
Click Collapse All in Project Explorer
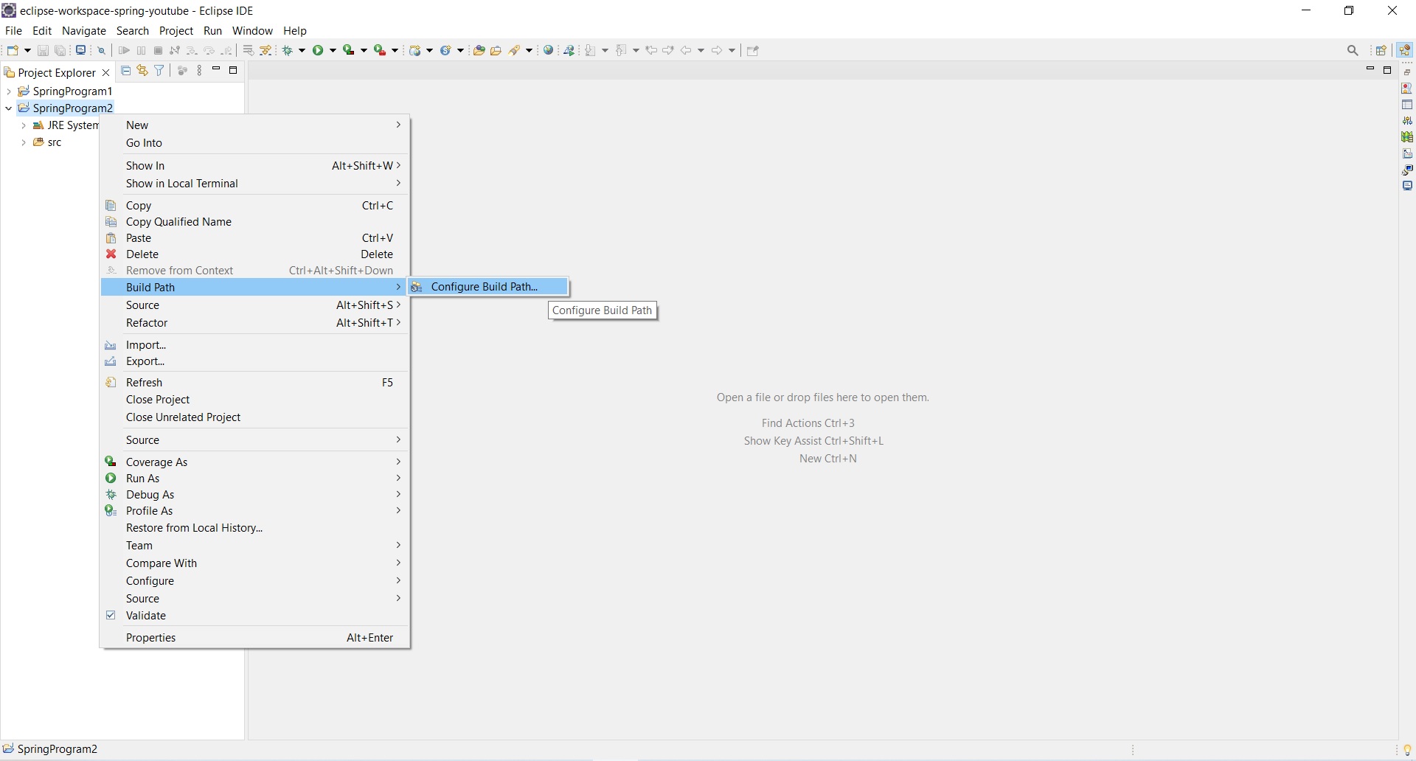126,71
